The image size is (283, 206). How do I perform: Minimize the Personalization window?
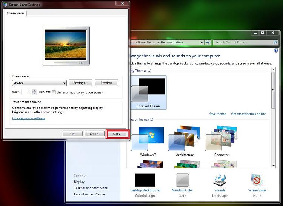[255, 33]
